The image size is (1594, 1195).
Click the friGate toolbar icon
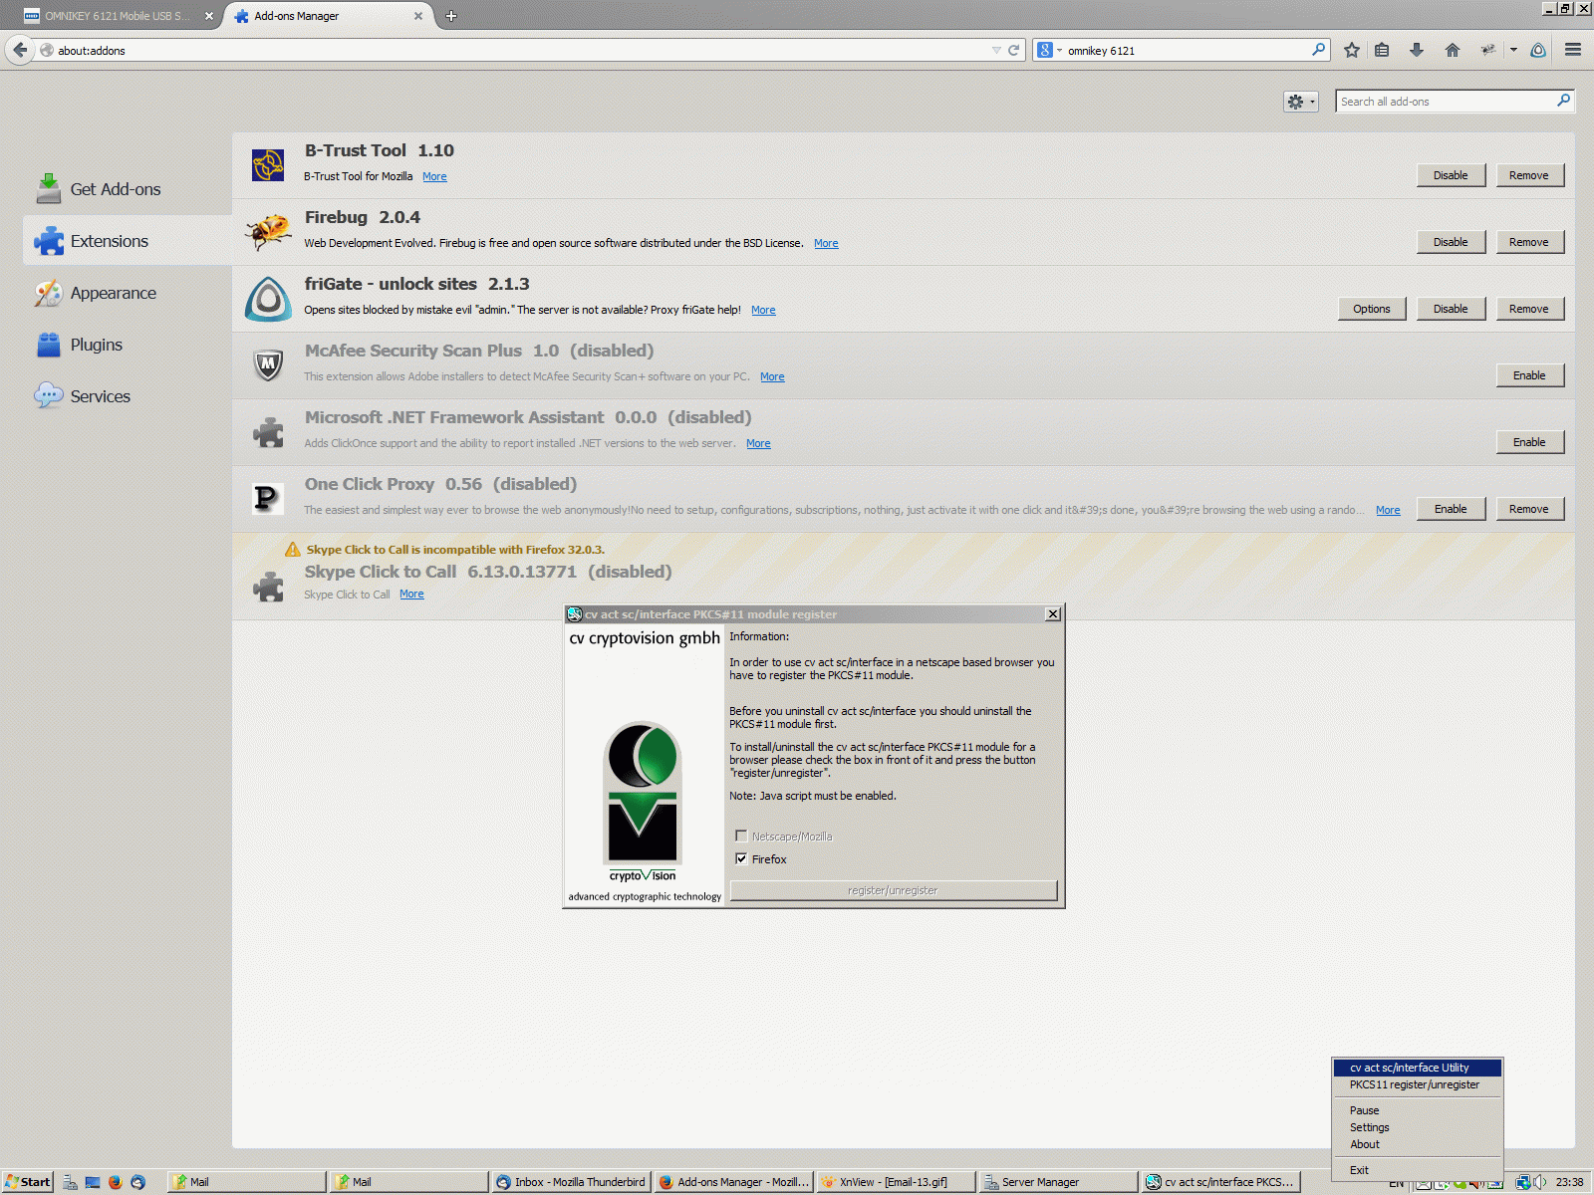point(1538,50)
